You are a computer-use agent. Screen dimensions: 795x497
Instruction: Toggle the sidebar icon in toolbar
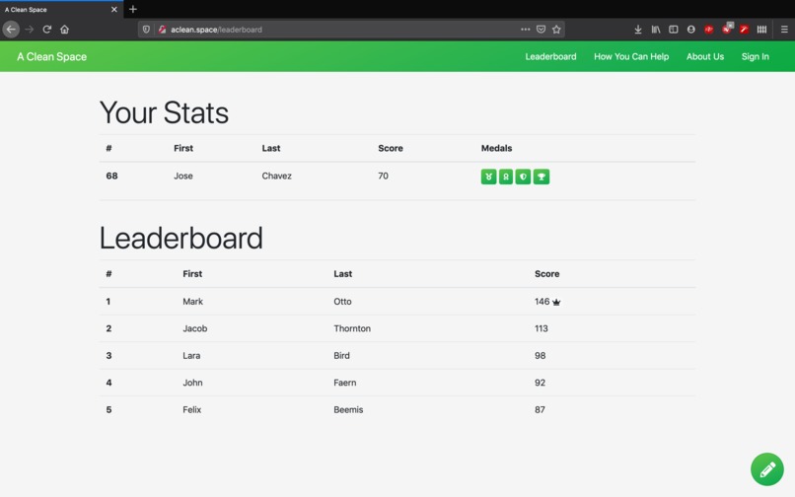click(x=674, y=30)
